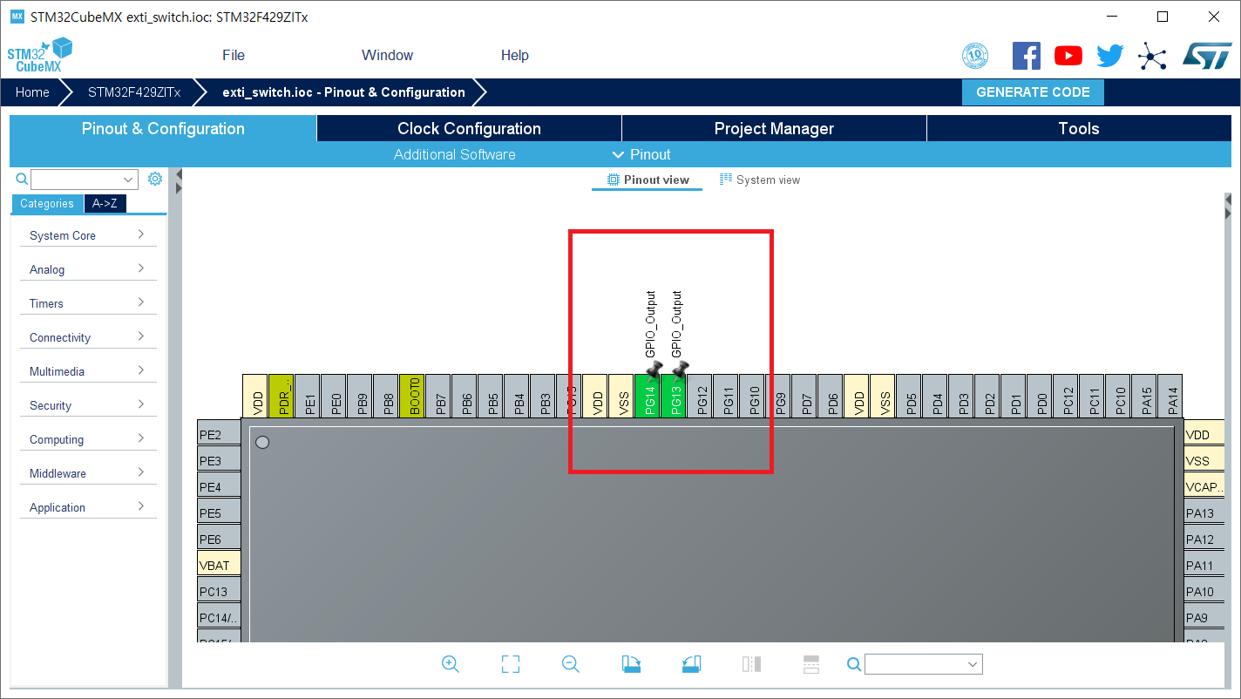Select pin PG12 on the chip
The width and height of the screenshot is (1241, 699).
[x=701, y=395]
